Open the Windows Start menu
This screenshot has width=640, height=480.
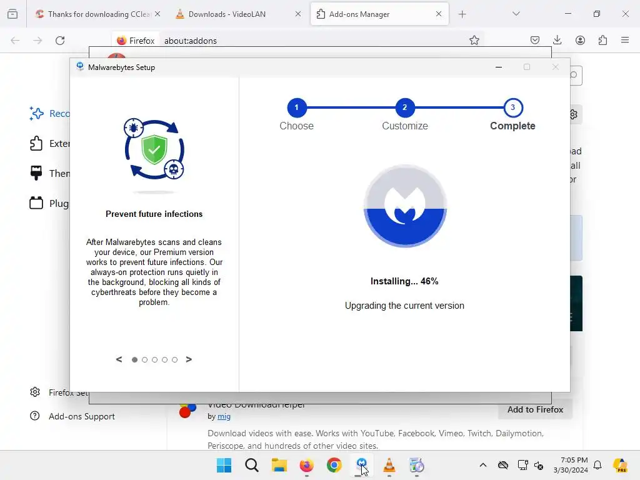224,465
